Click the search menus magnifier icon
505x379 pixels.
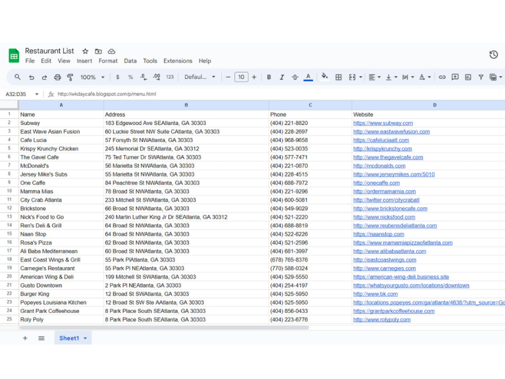click(x=17, y=77)
